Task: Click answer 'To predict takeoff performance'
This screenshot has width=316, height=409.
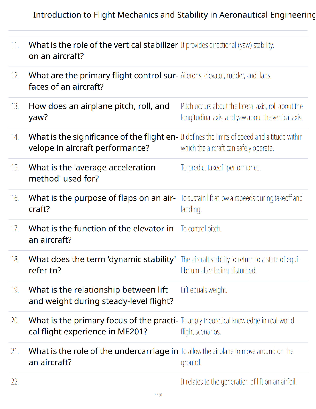Action: point(221,168)
